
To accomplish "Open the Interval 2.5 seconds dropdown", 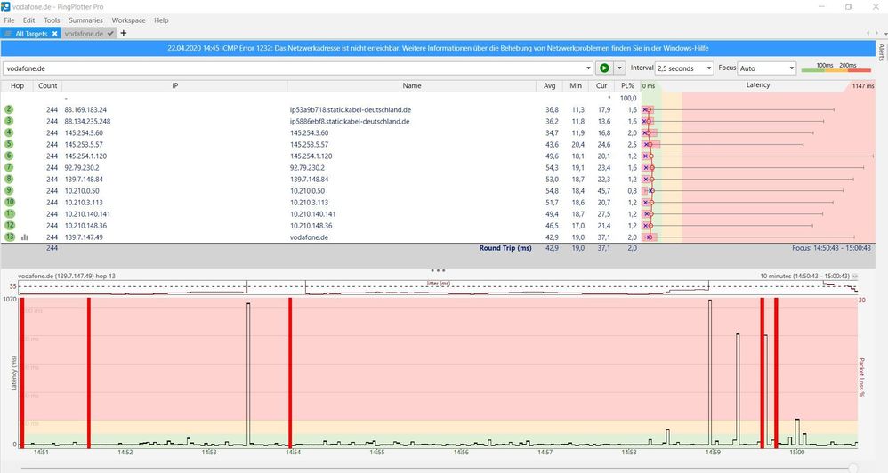I will [684, 68].
